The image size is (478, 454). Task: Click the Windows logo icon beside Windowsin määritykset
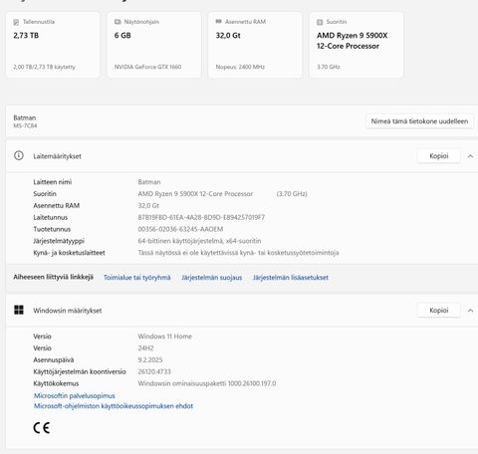pos(19,310)
